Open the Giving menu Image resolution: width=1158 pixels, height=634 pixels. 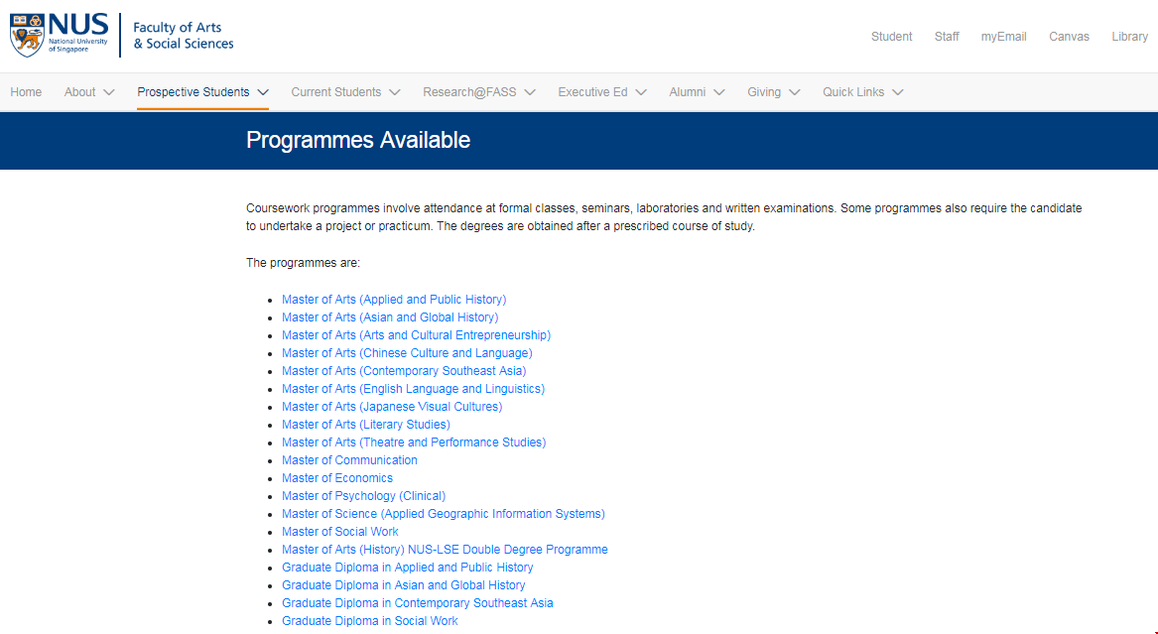tap(764, 92)
